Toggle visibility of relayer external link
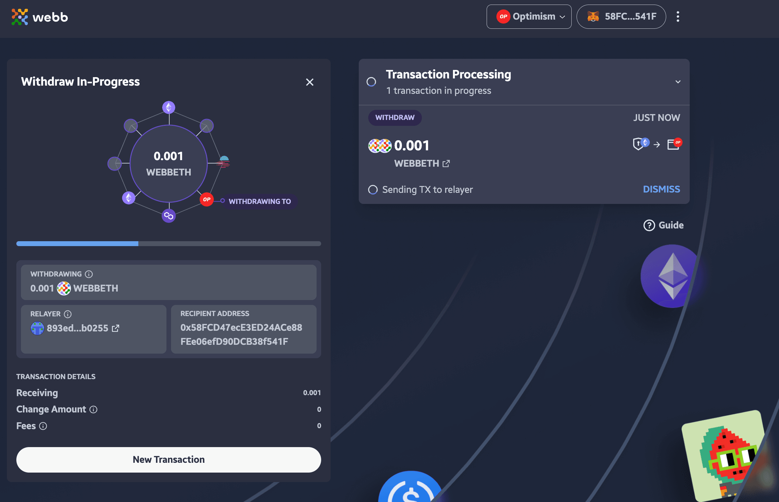Image resolution: width=779 pixels, height=502 pixels. pos(116,328)
